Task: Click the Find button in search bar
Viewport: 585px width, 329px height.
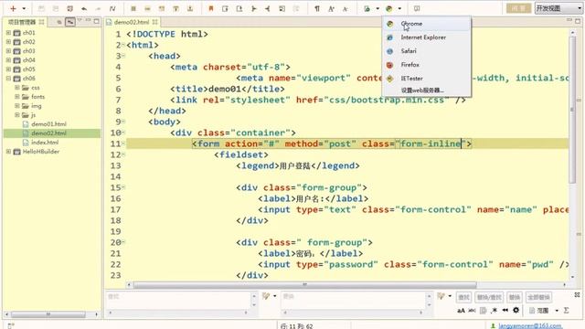Action: 463,297
